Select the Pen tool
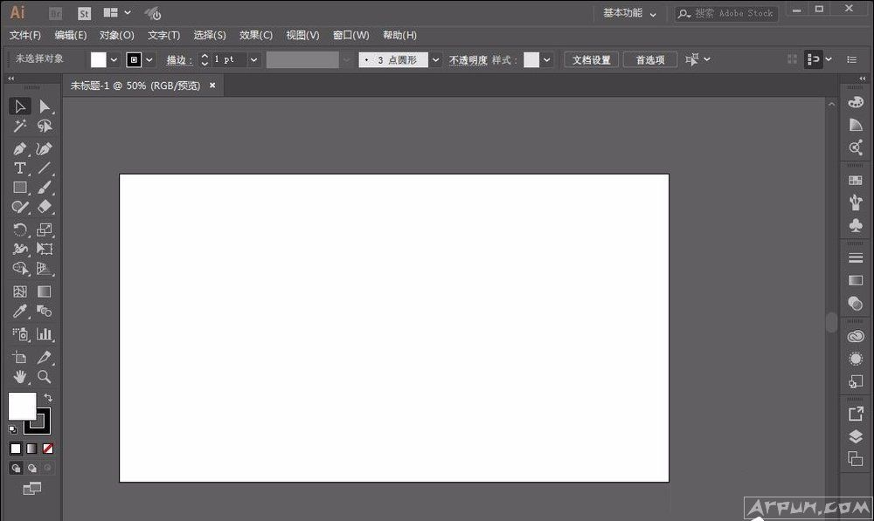 click(19, 147)
